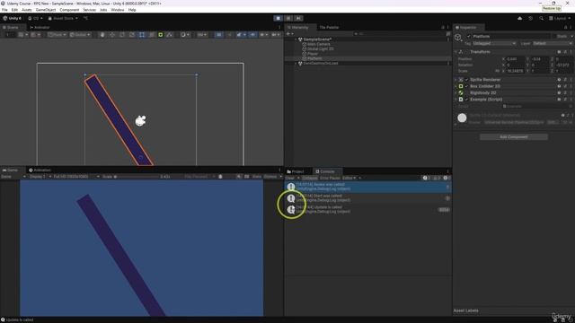Screen dimensions: 575x323
Task: Click the Sprite Renderer component icon
Action: click(x=461, y=80)
